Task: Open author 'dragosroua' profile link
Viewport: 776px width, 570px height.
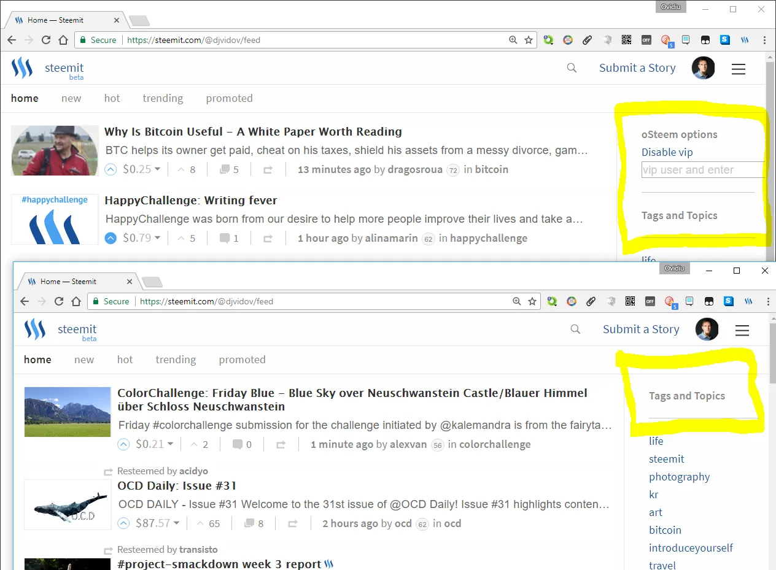Action: 415,169
